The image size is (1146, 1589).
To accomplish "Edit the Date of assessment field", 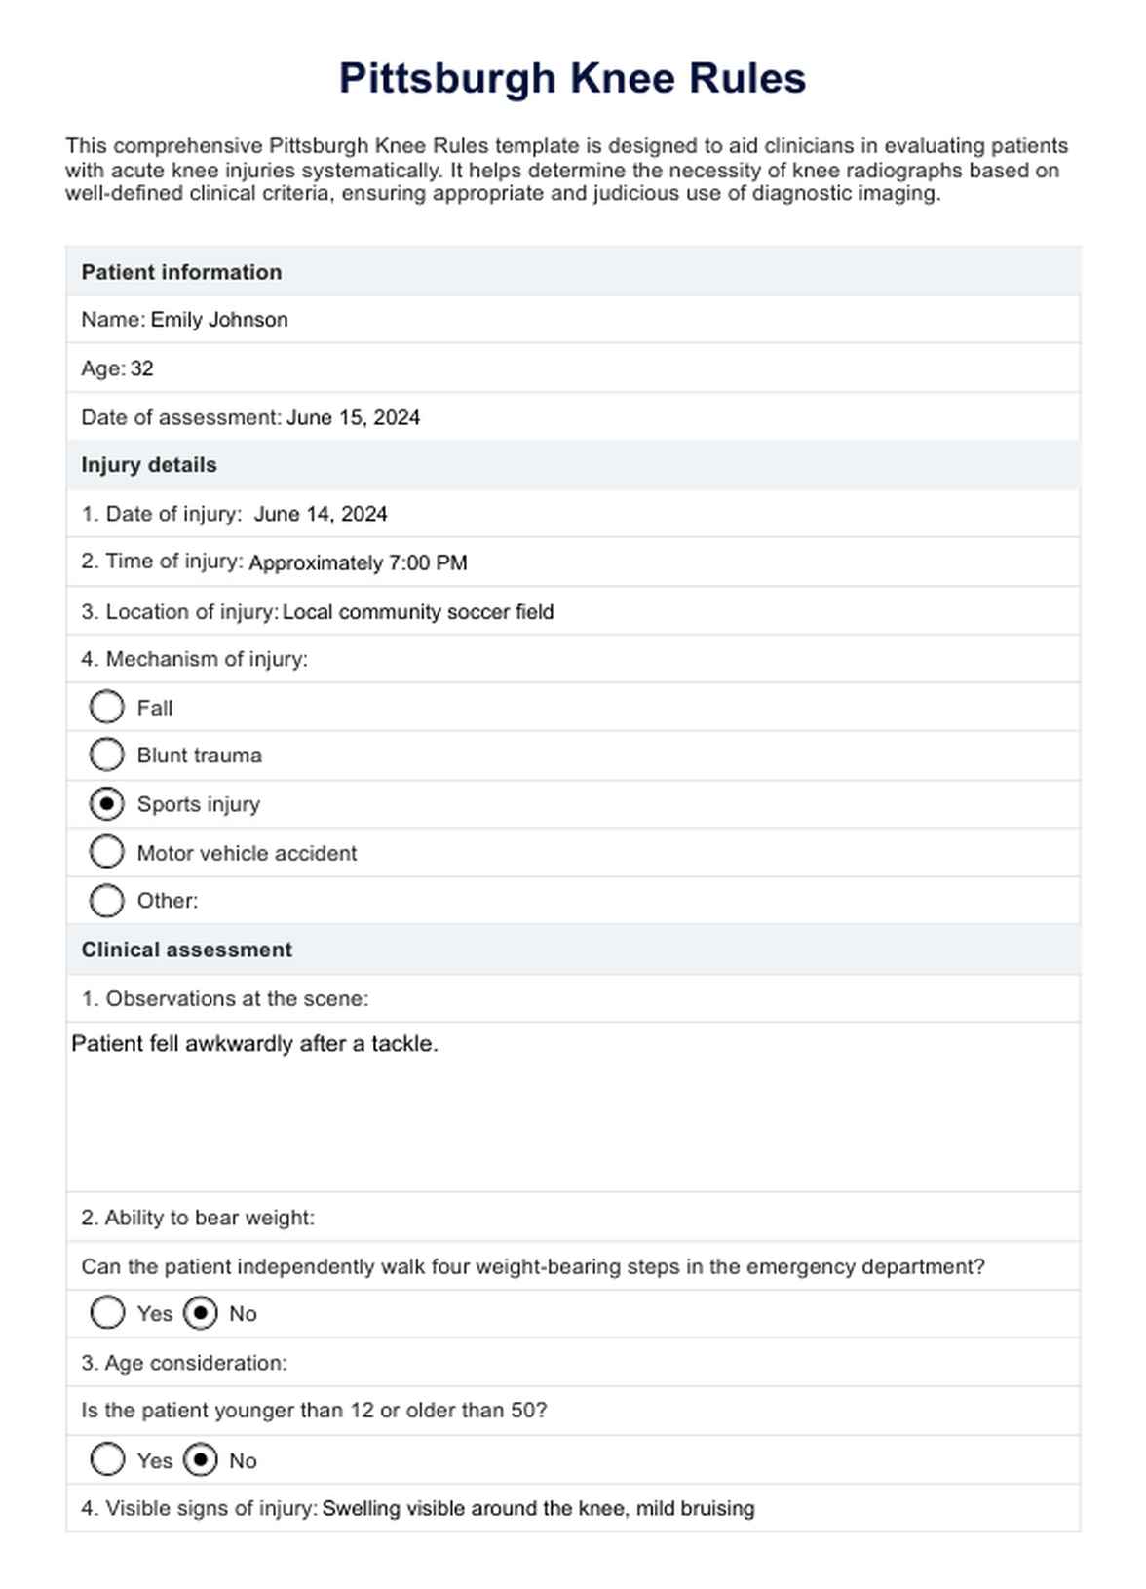I will [353, 417].
